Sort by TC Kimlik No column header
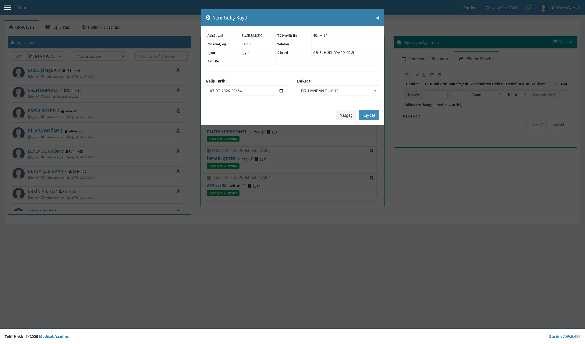The height and width of the screenshot is (344, 585). tap(436, 84)
